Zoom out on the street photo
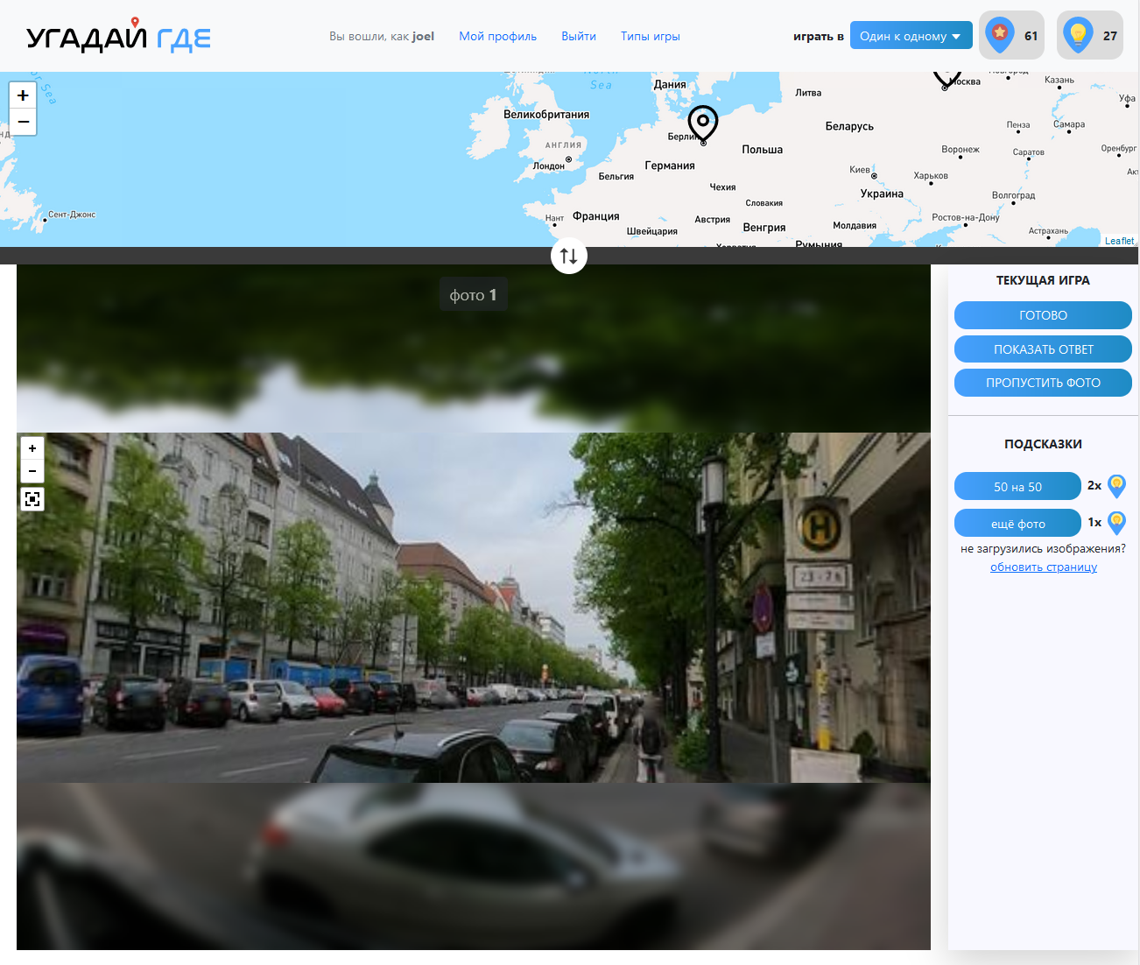 32,471
